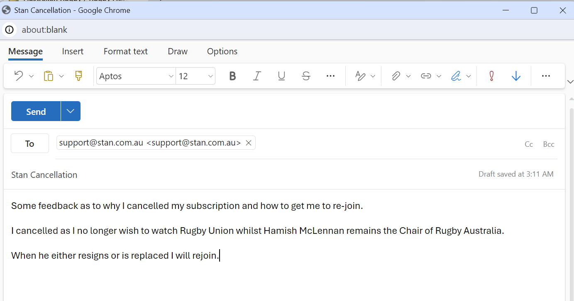This screenshot has height=301, width=574.
Task: Click the Undo arrow icon
Action: pos(19,76)
